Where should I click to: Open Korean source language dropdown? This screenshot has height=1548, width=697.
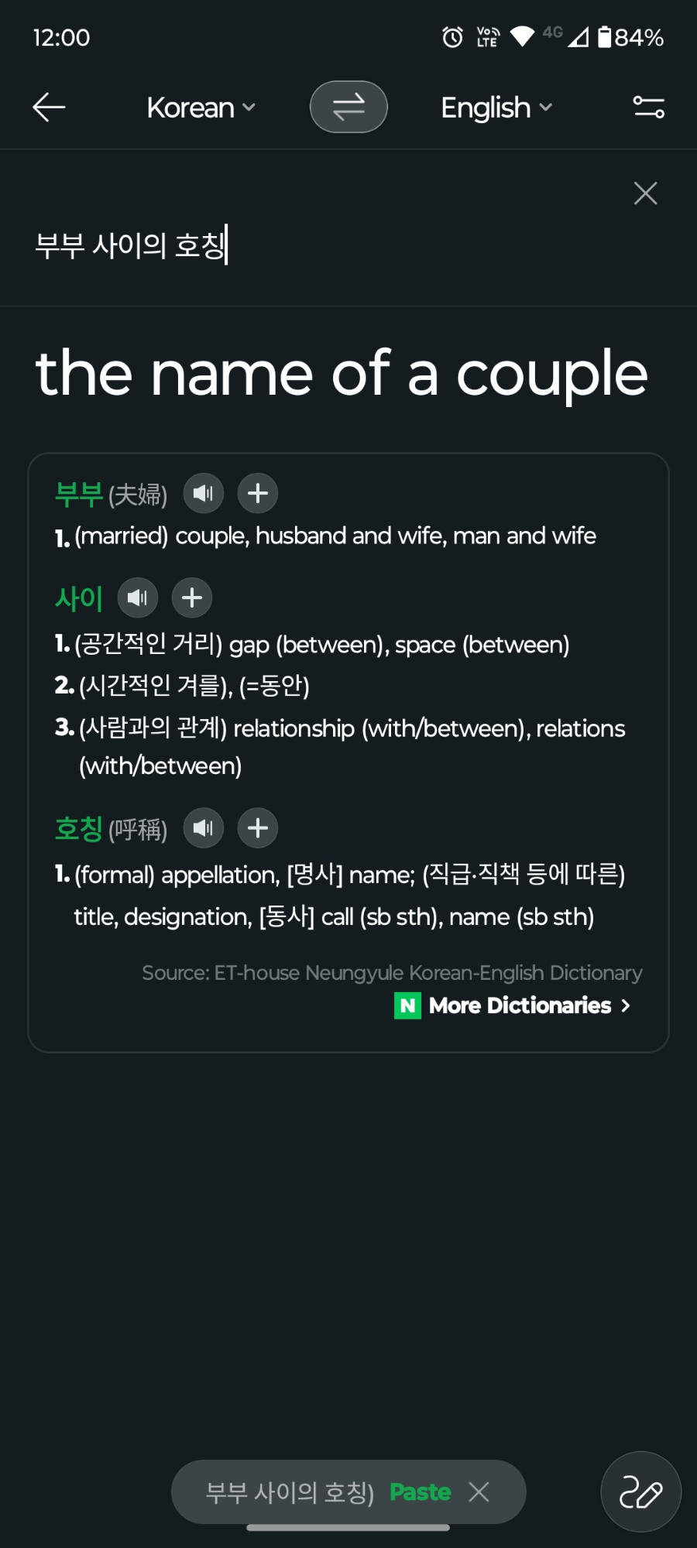tap(201, 108)
